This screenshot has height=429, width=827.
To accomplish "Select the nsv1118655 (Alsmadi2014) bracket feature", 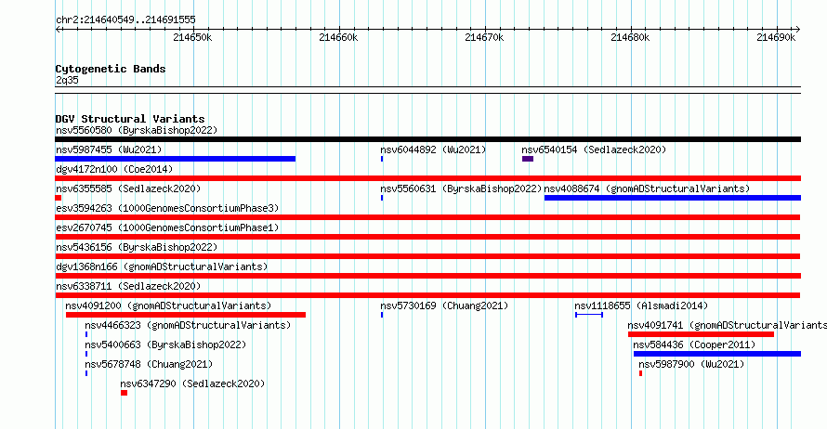I will click(x=589, y=315).
